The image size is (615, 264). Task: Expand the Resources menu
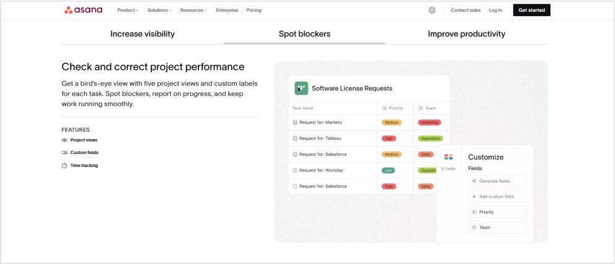[x=193, y=10]
